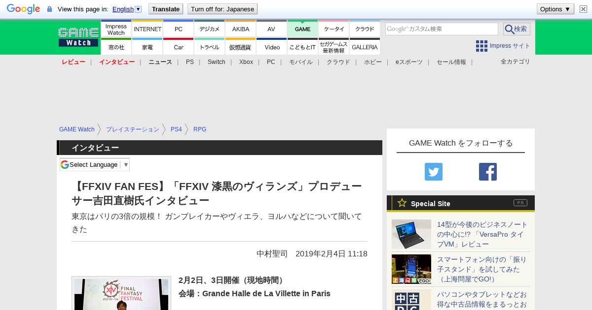Screen dimensions: 592x310
Task: Open the PC Watch tab
Action: coord(179,29)
